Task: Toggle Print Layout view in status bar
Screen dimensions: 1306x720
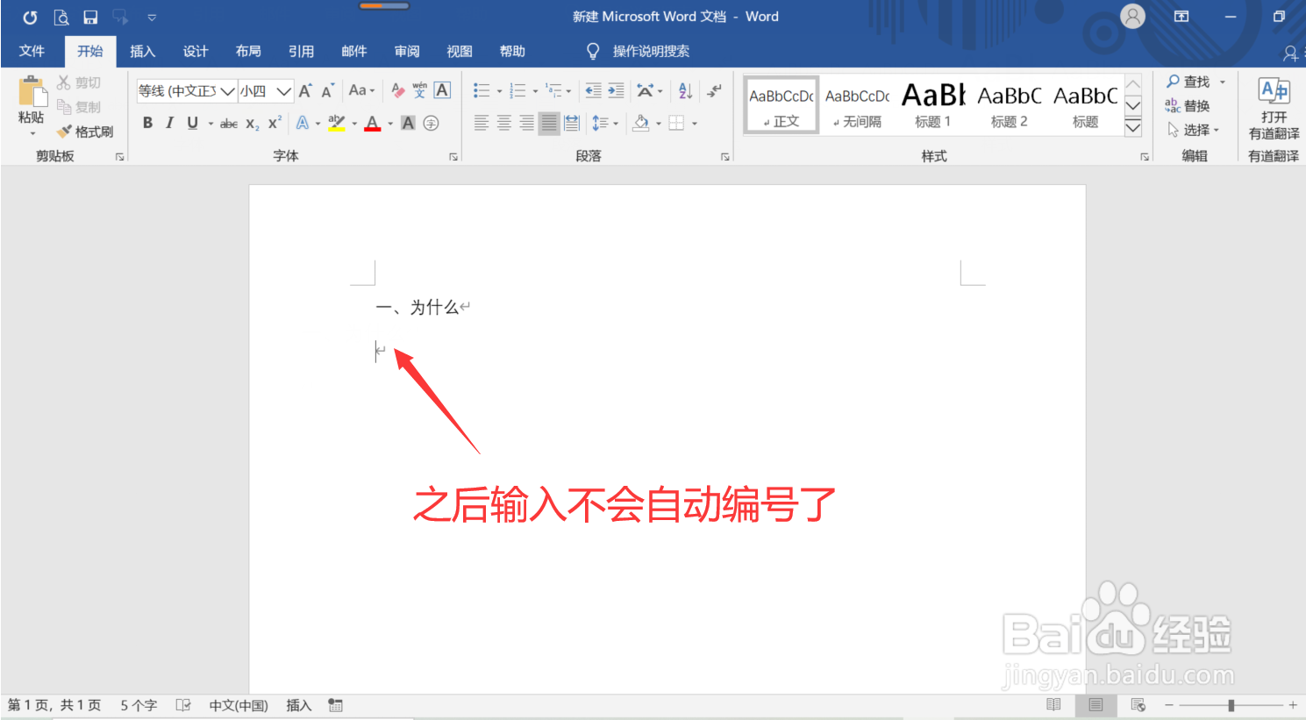Action: [x=1095, y=705]
